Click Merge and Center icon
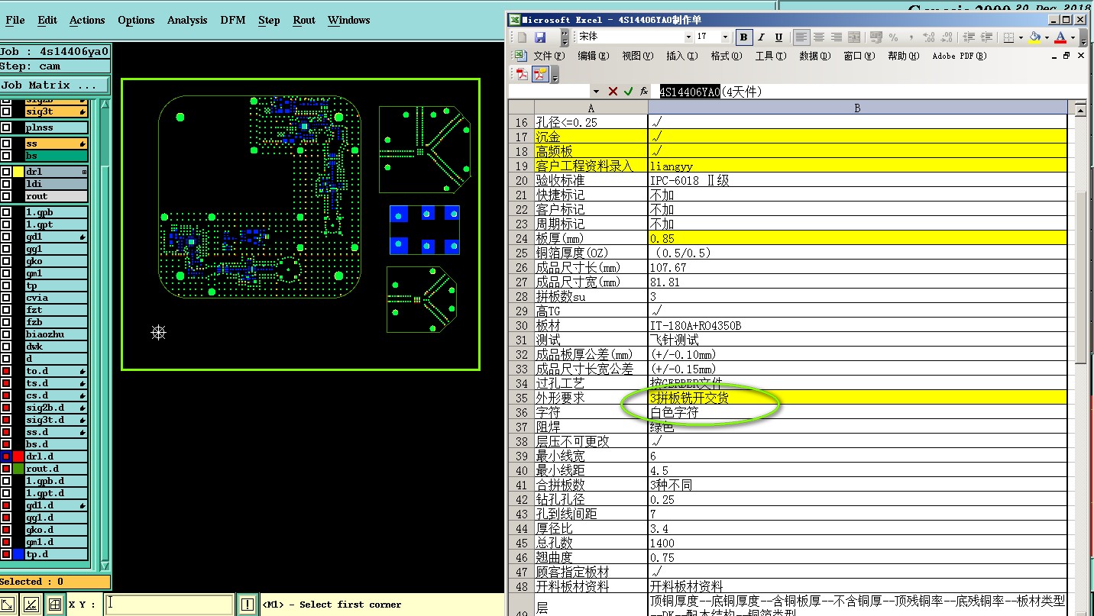 [854, 37]
